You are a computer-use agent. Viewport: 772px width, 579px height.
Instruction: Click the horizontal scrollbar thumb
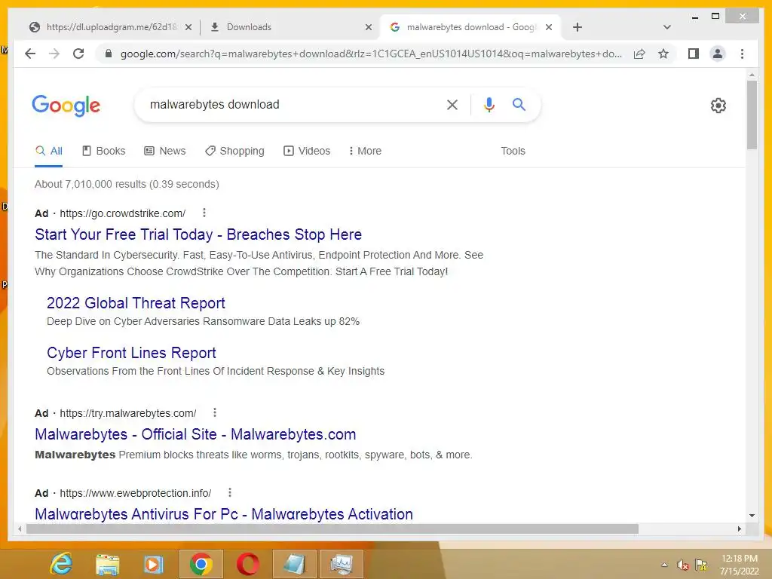(x=332, y=528)
